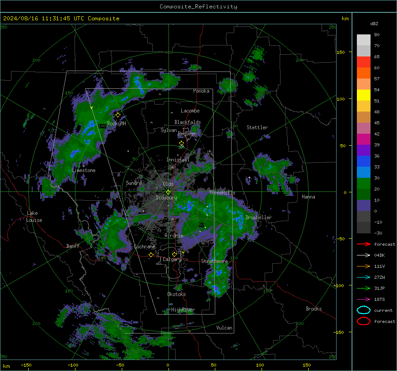Click the Lake Louise label
397x371 pixels.
[x=34, y=217]
